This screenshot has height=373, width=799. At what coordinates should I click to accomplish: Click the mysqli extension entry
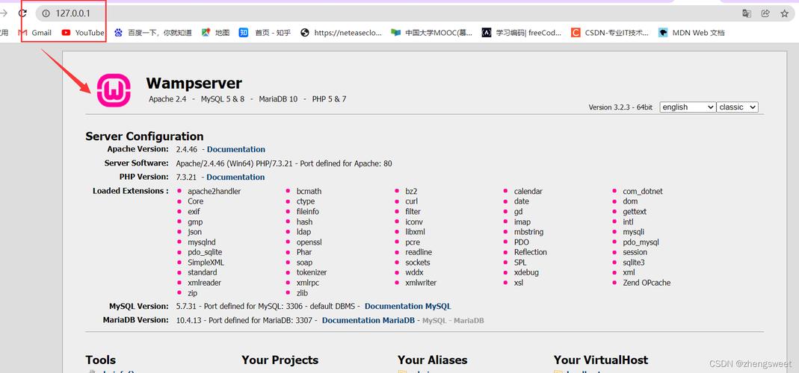click(633, 232)
